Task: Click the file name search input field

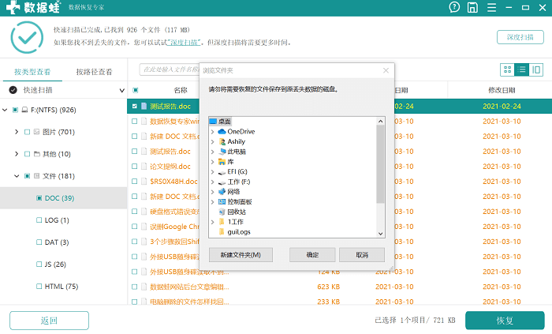Action: pos(170,69)
